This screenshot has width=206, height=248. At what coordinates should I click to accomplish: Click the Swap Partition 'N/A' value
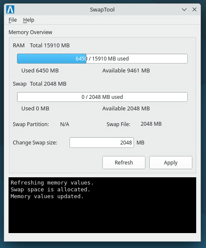pos(64,124)
